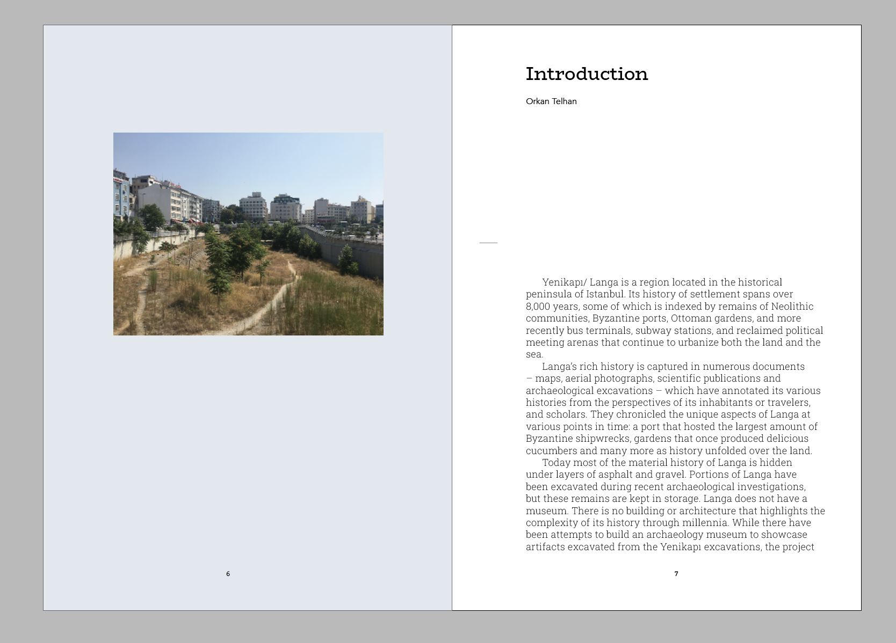The image size is (896, 643).
Task: Click the line starting "Yenikapı/ Langa is a region"
Action: coord(662,282)
